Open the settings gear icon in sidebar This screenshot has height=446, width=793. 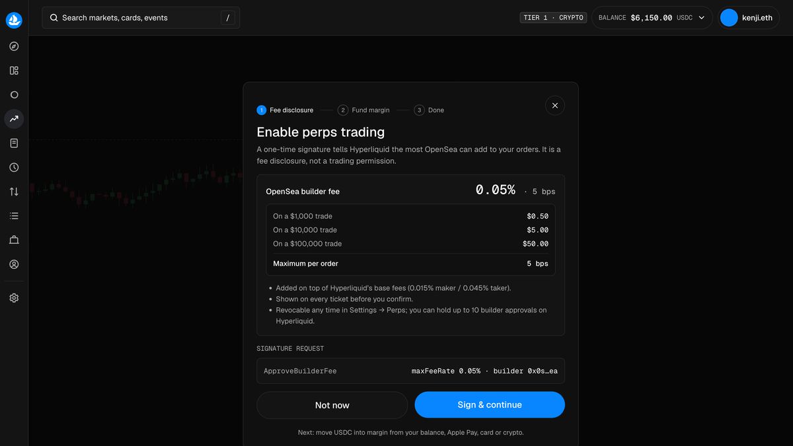(14, 298)
